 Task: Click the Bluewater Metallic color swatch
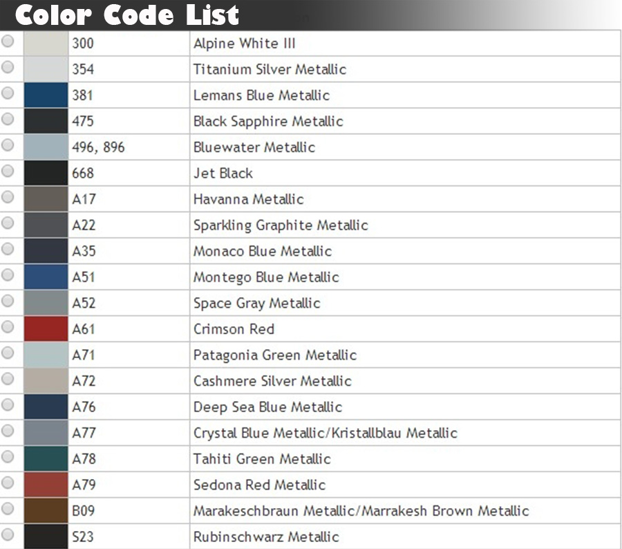[46, 147]
